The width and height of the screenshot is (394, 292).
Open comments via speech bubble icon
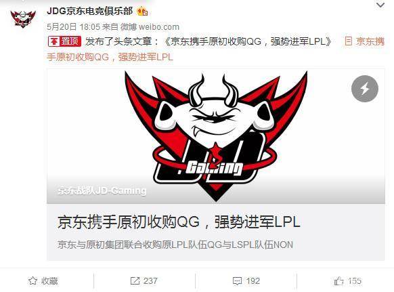click(x=237, y=281)
